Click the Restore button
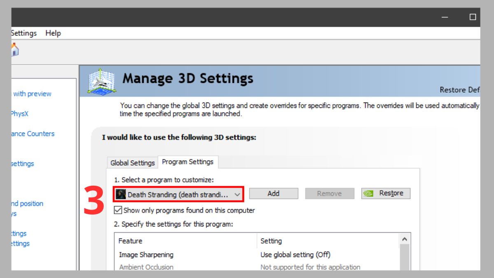The image size is (494, 278). (386, 194)
